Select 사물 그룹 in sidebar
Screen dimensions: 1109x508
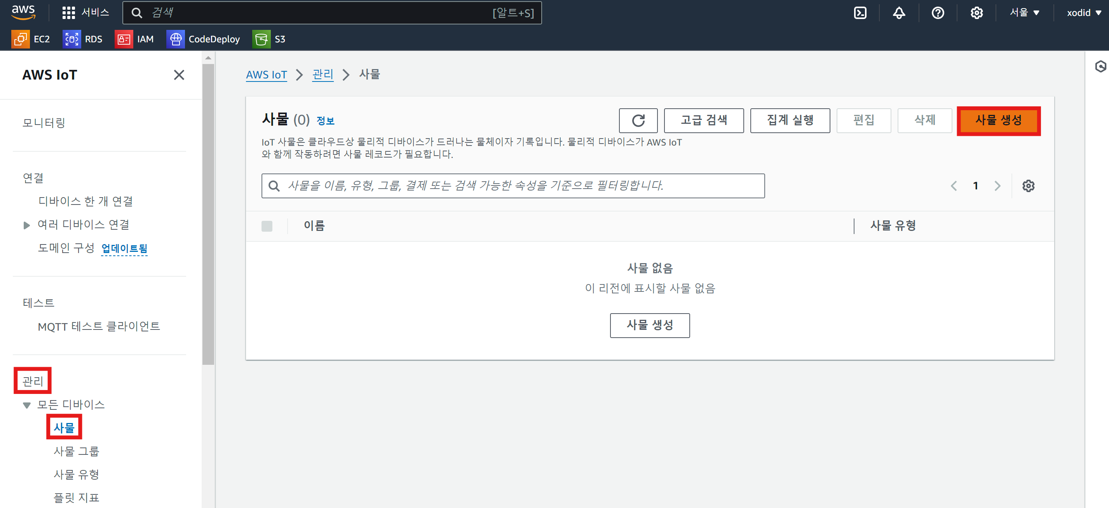[76, 451]
